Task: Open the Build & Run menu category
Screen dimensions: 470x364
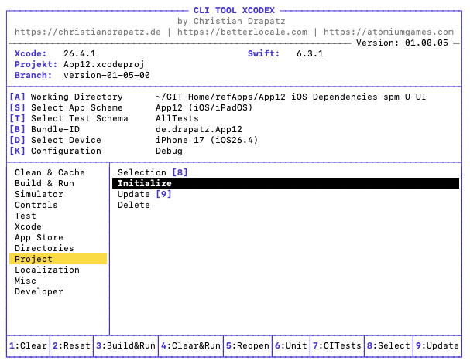Action: pyautogui.click(x=44, y=183)
